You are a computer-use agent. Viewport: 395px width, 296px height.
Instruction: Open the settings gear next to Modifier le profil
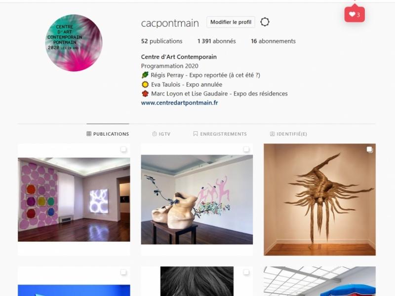[x=265, y=22]
